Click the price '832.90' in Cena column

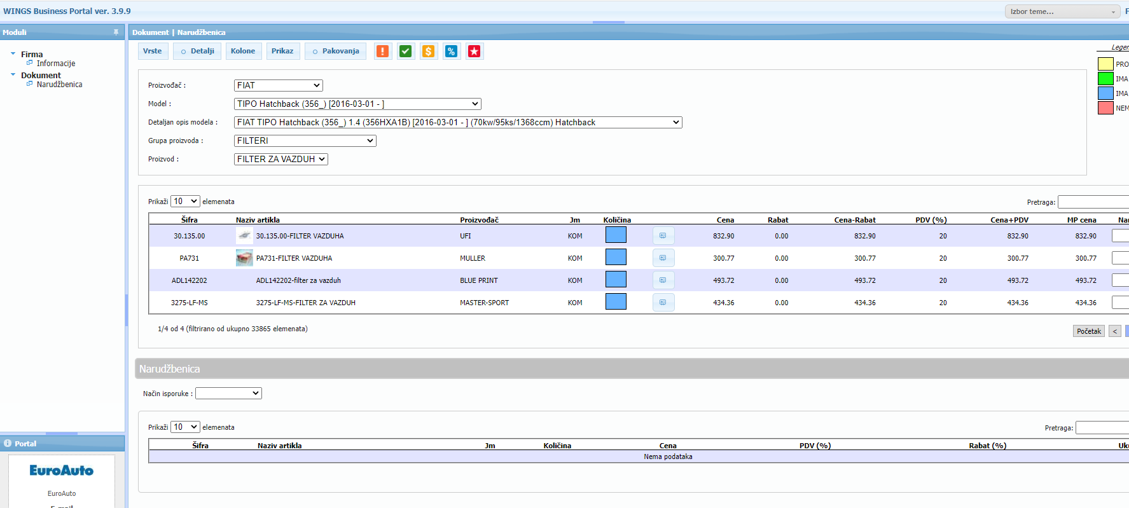(x=724, y=236)
